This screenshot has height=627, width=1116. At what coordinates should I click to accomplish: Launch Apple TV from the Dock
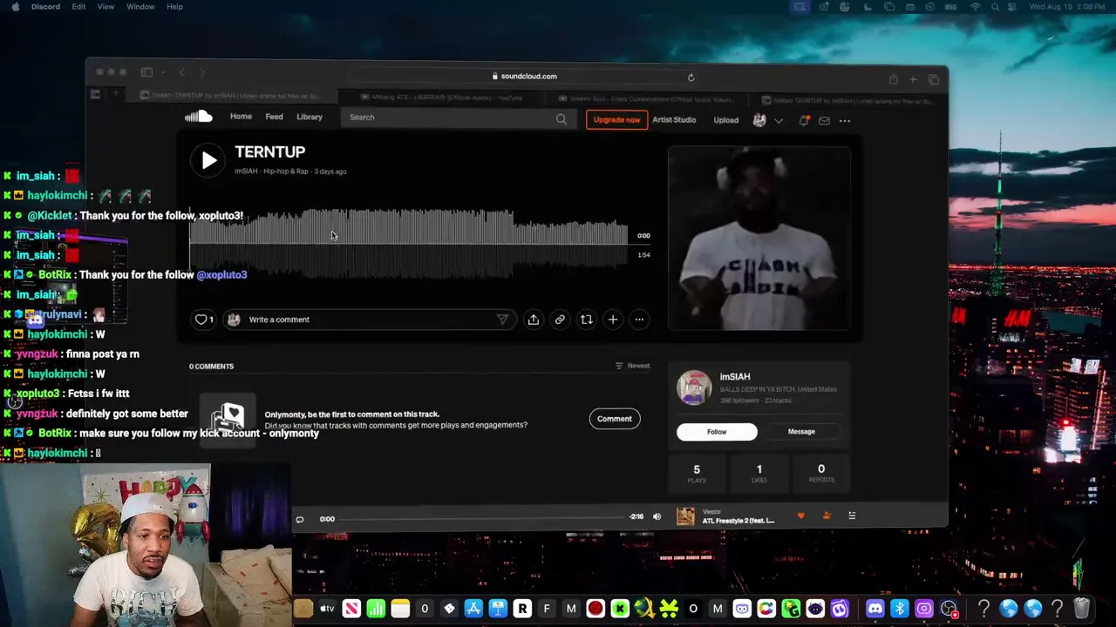(x=327, y=609)
